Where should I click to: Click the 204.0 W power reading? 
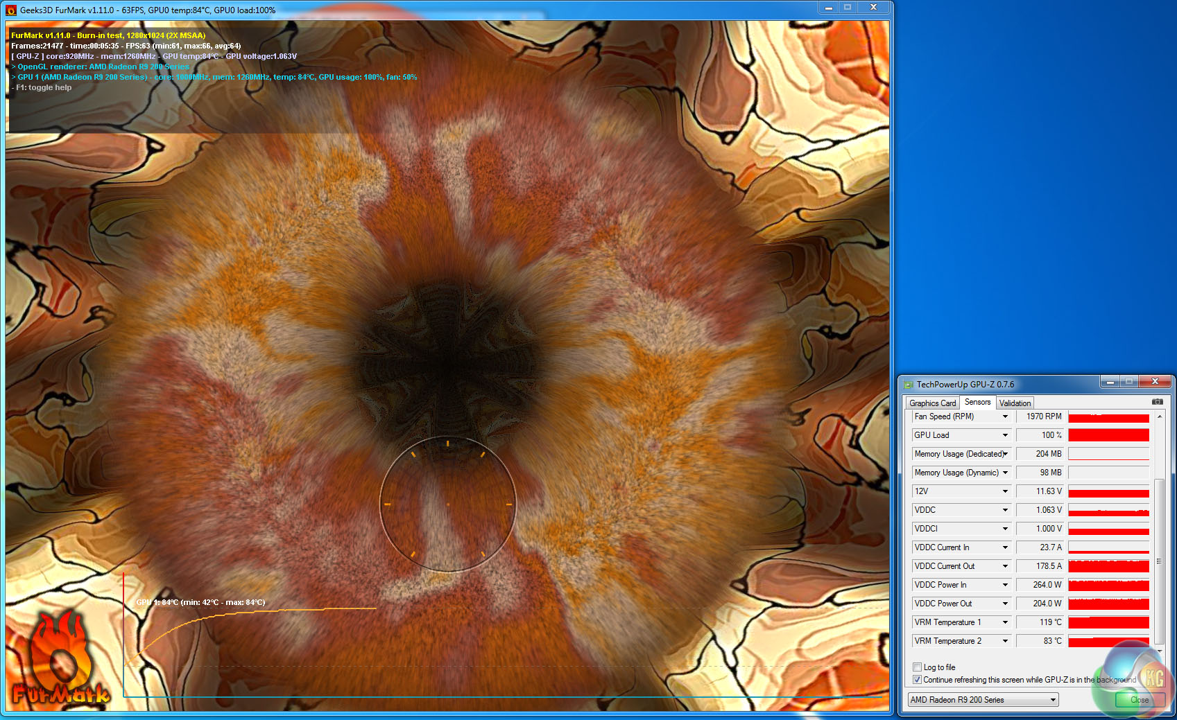1040,604
